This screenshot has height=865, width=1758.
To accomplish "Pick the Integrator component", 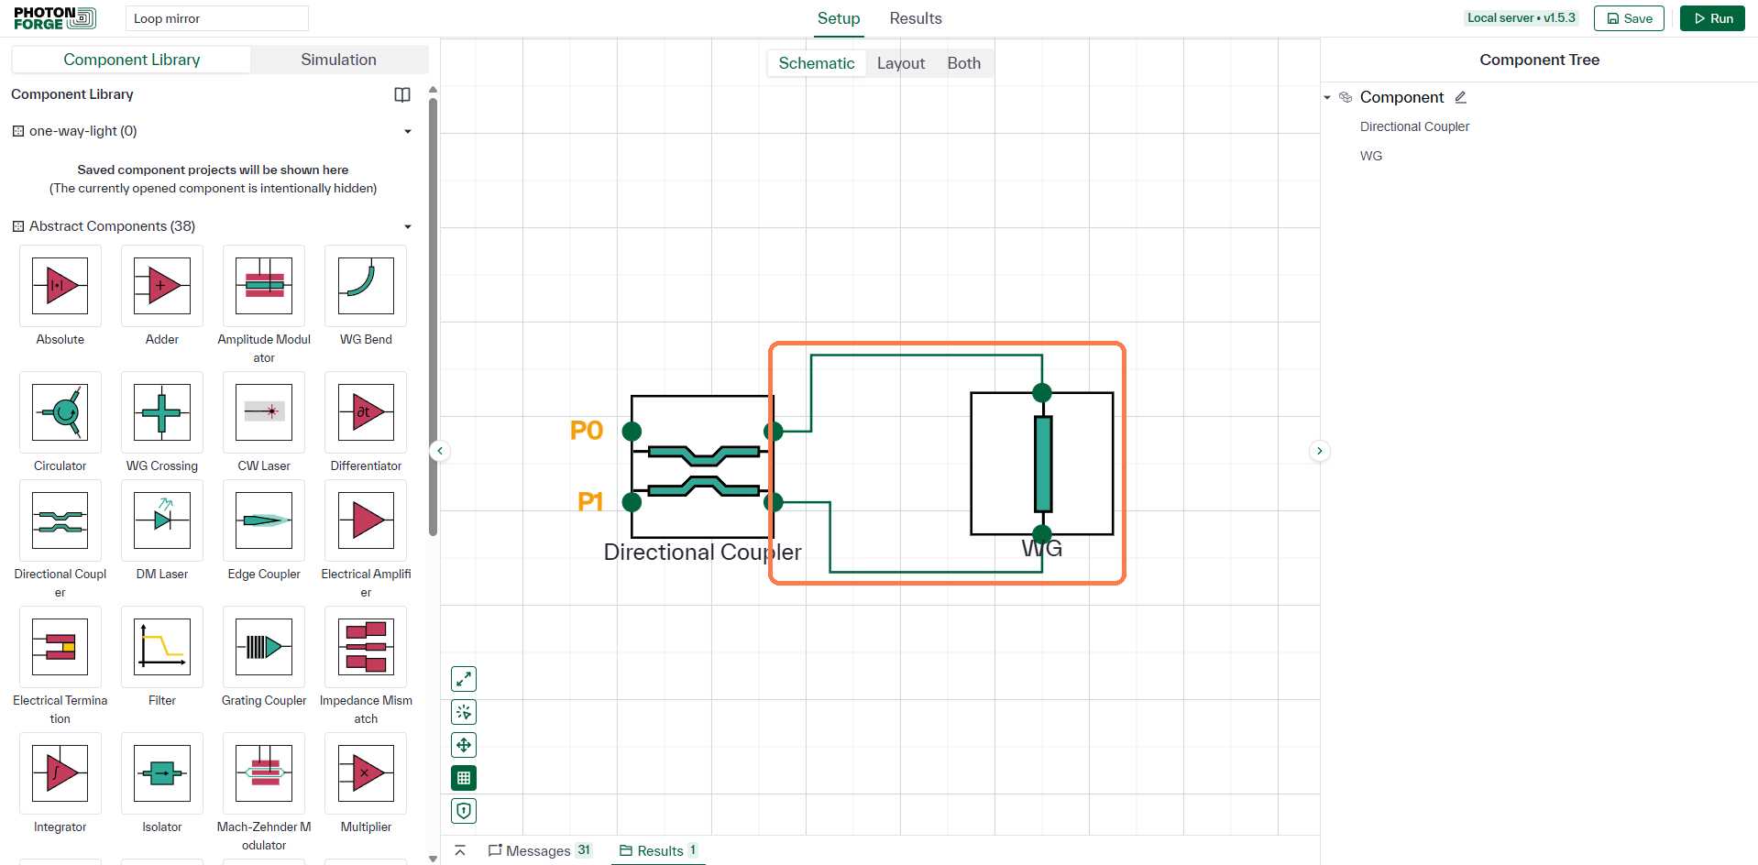I will point(60,773).
